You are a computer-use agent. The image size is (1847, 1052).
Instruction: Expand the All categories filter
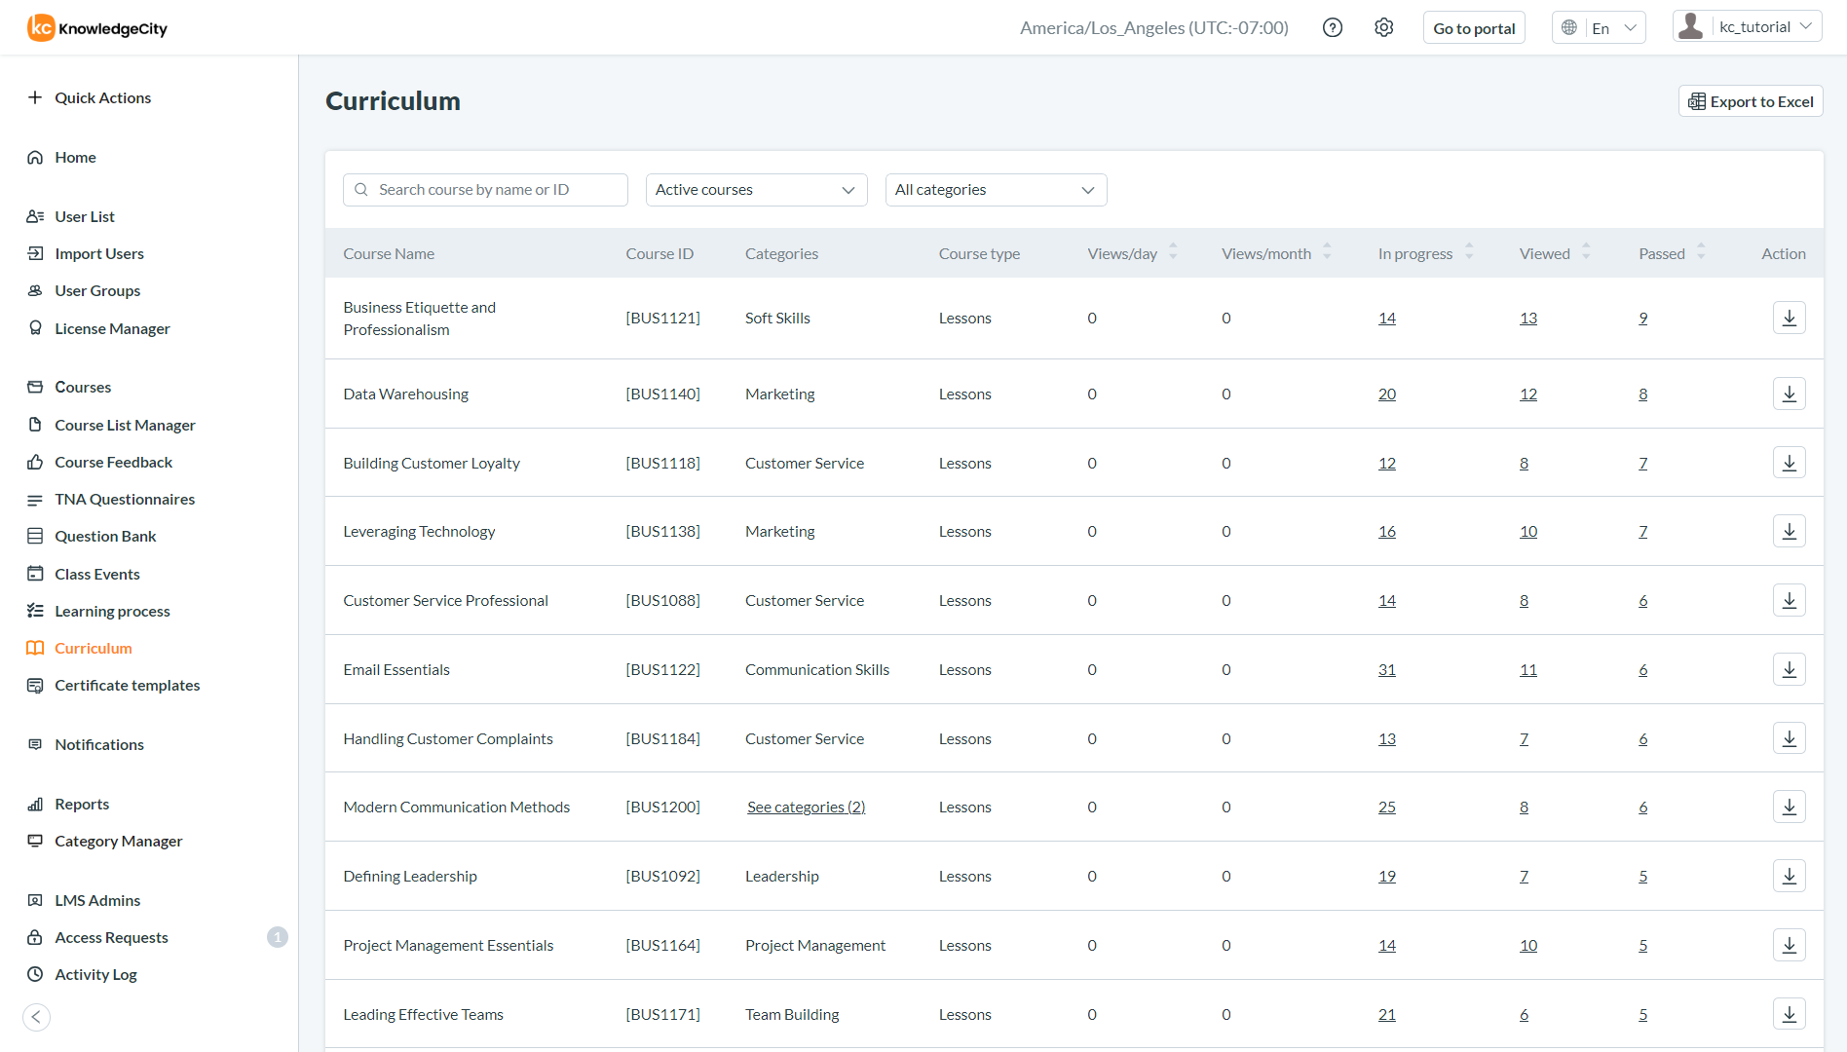(x=996, y=190)
